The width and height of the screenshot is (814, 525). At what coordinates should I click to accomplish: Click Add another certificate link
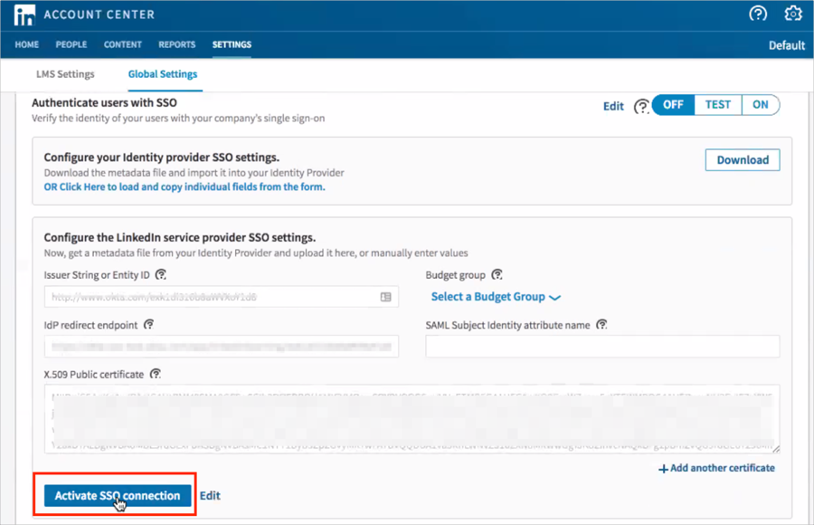click(x=716, y=468)
